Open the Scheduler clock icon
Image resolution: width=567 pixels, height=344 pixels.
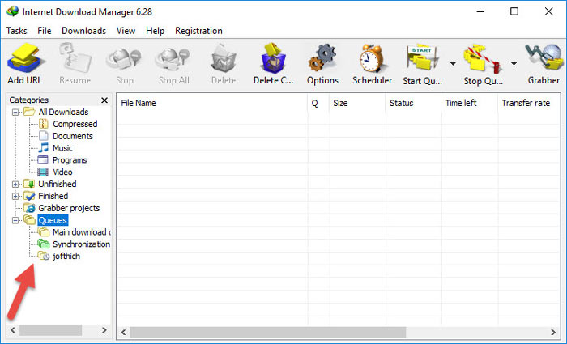pos(372,57)
